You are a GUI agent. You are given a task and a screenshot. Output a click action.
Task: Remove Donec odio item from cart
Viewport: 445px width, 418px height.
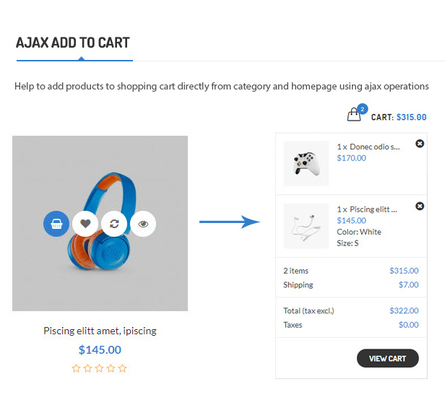point(420,144)
